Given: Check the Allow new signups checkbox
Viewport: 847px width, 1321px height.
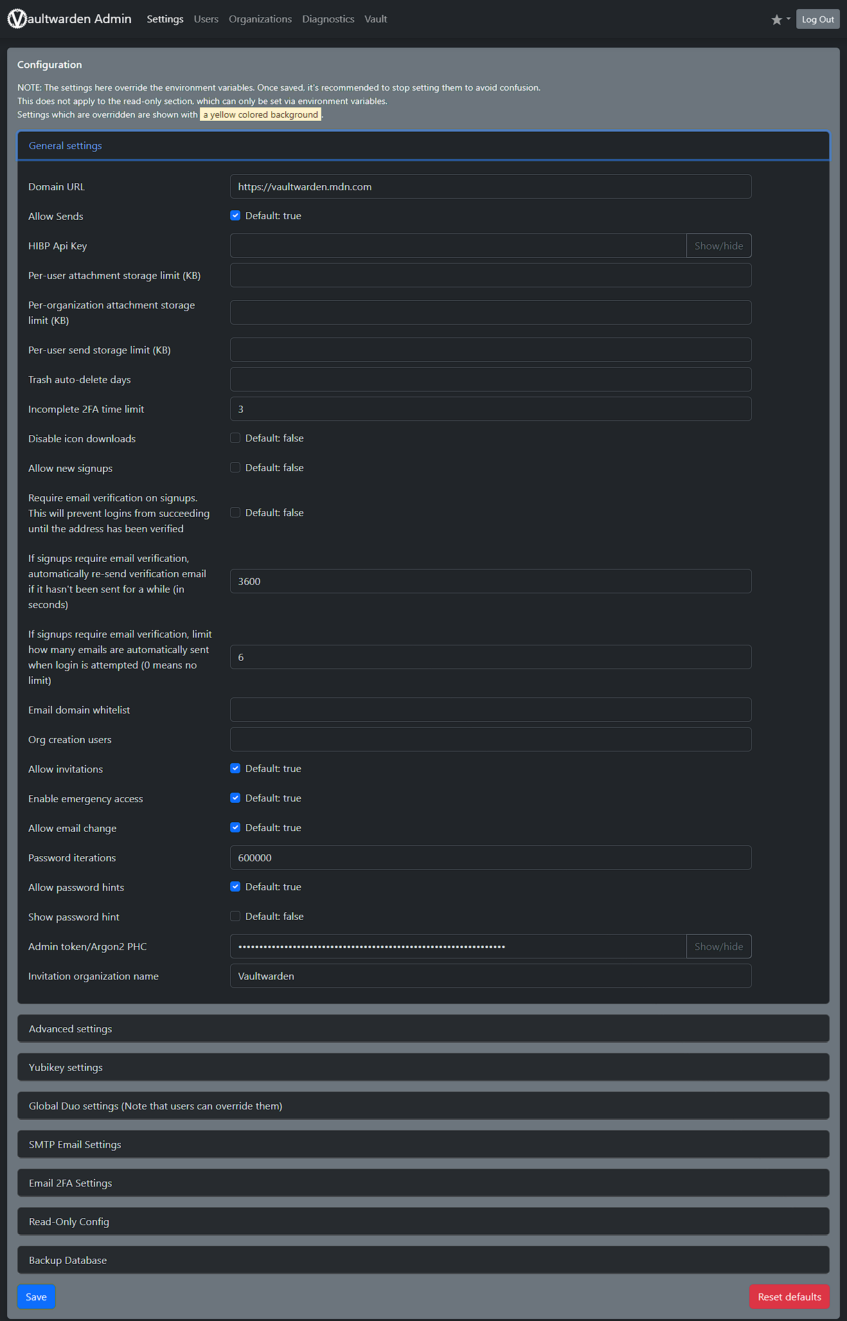Looking at the screenshot, I should (x=235, y=468).
